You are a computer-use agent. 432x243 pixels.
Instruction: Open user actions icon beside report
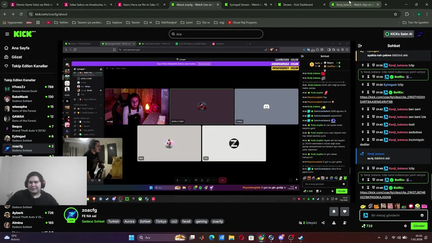pyautogui.click(x=345, y=223)
